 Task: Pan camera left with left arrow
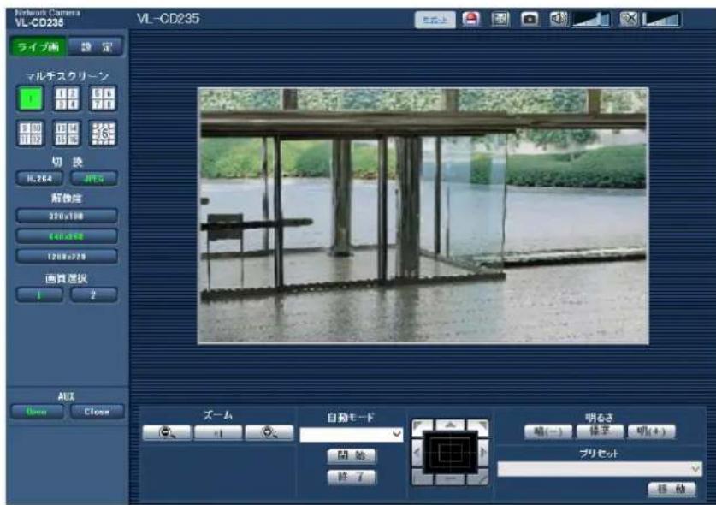[417, 452]
